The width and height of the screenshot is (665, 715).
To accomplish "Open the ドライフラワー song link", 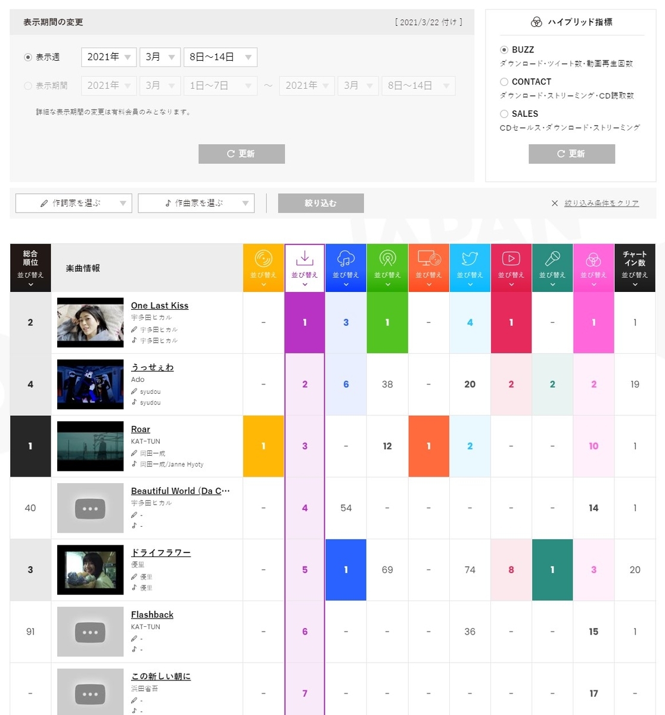I will click(161, 553).
